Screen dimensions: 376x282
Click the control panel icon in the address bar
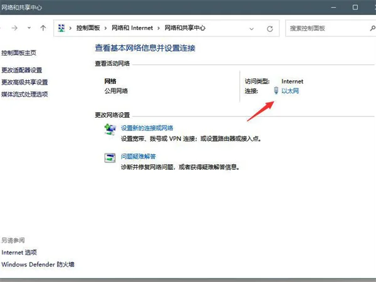click(x=62, y=28)
